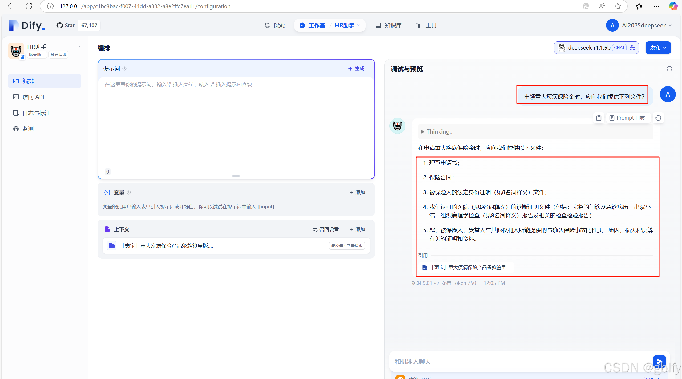The width and height of the screenshot is (682, 379).
Task: Reload the page with the refresh icon
Action: click(x=29, y=6)
